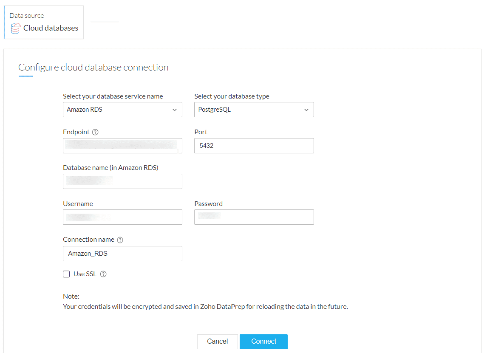The image size is (487, 353).
Task: Click the Cancel button
Action: pos(217,342)
